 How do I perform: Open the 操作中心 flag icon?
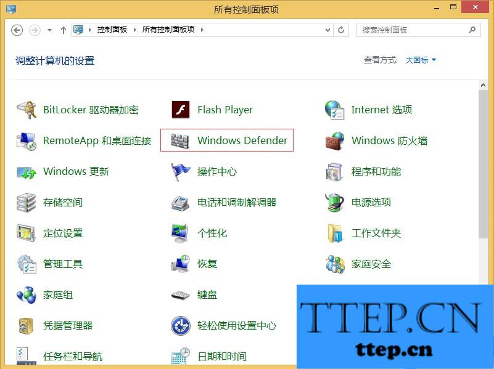click(180, 172)
